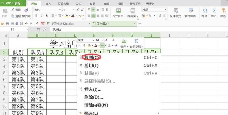The image size is (228, 115).
Task: Pick the ribbon font color red A
Action: pyautogui.click(x=73, y=16)
